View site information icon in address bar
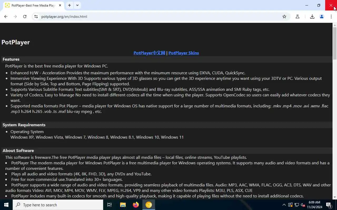 point(36,17)
